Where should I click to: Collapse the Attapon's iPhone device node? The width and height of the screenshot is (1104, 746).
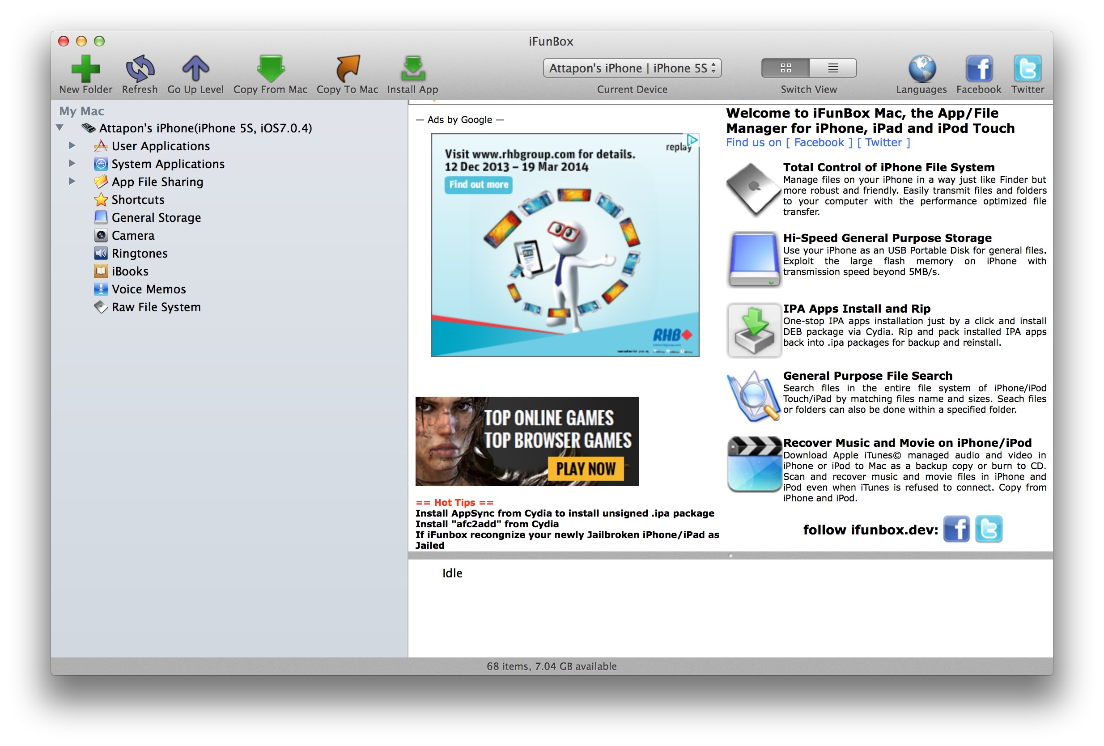tap(60, 128)
